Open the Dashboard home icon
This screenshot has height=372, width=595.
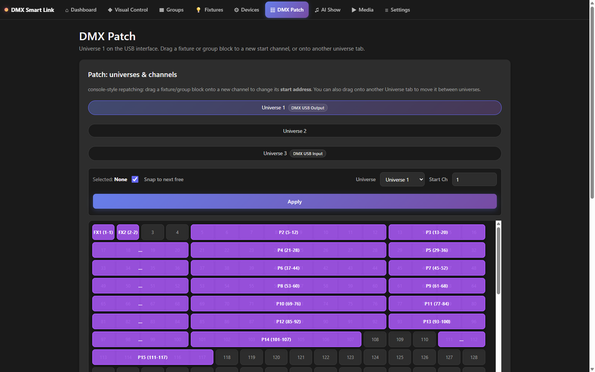pos(67,10)
